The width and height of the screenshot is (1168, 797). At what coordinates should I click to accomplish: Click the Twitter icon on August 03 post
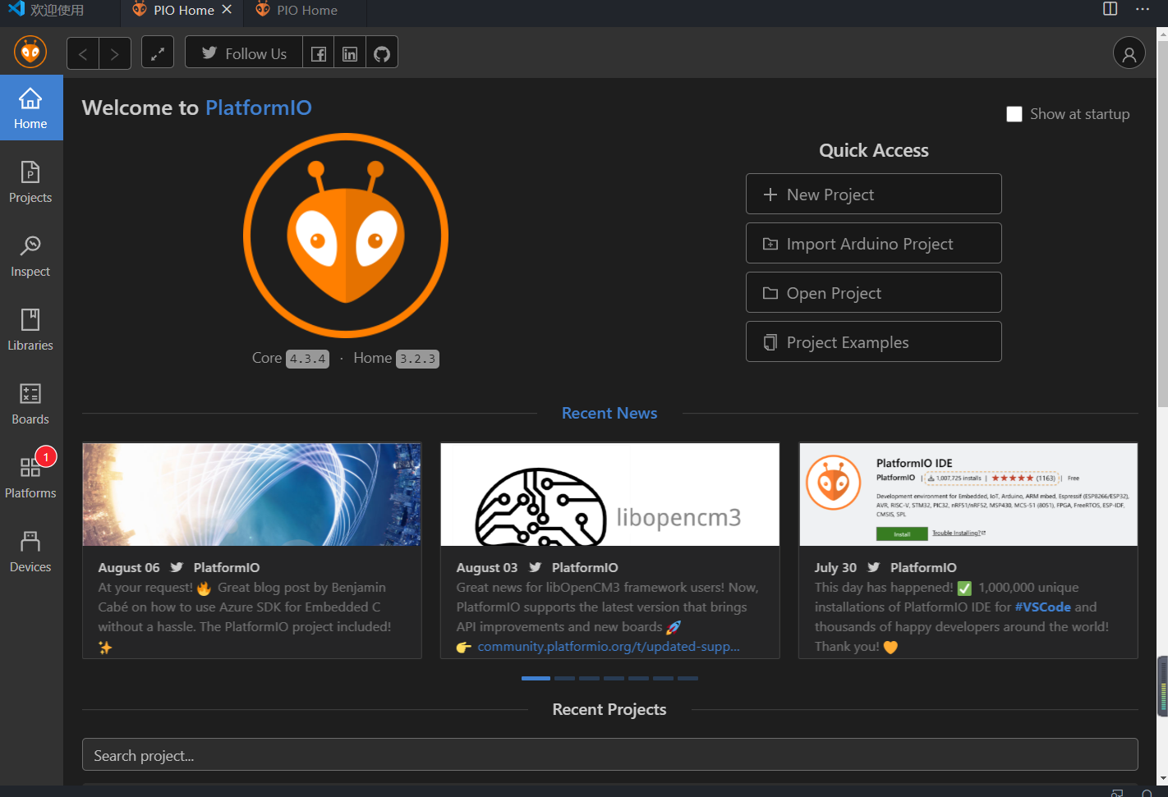click(535, 567)
